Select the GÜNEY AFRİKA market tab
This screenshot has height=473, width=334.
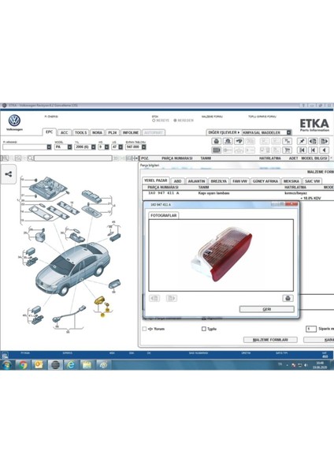pos(265,181)
